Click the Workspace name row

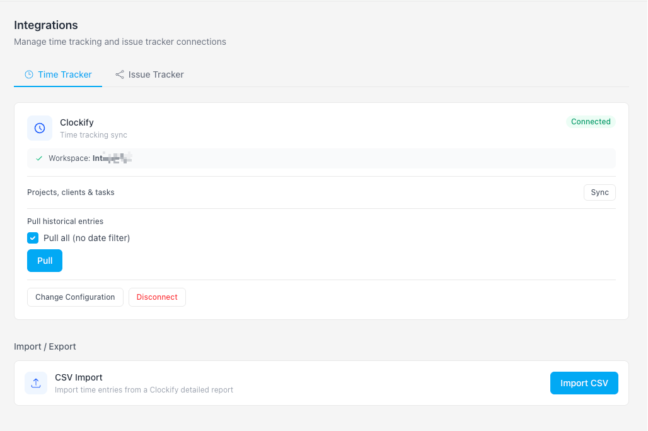point(321,158)
